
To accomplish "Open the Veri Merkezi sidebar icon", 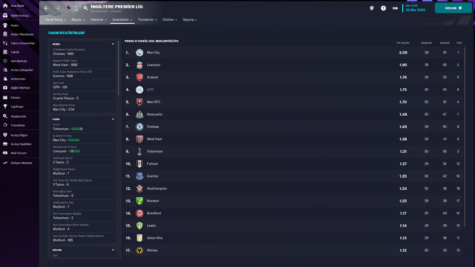I will click(x=5, y=61).
